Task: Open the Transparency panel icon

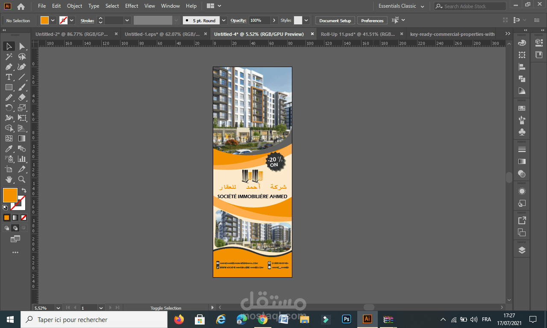Action: tap(522, 173)
